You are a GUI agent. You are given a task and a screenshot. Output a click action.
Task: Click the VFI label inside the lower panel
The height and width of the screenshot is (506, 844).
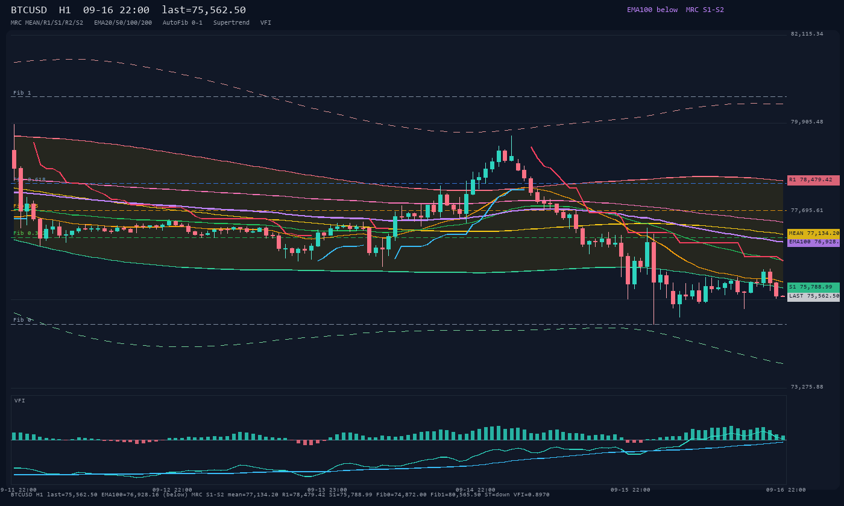(x=20, y=401)
